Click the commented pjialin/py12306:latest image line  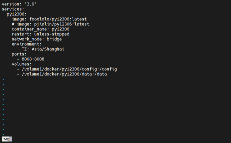pyautogui.click(x=50, y=24)
